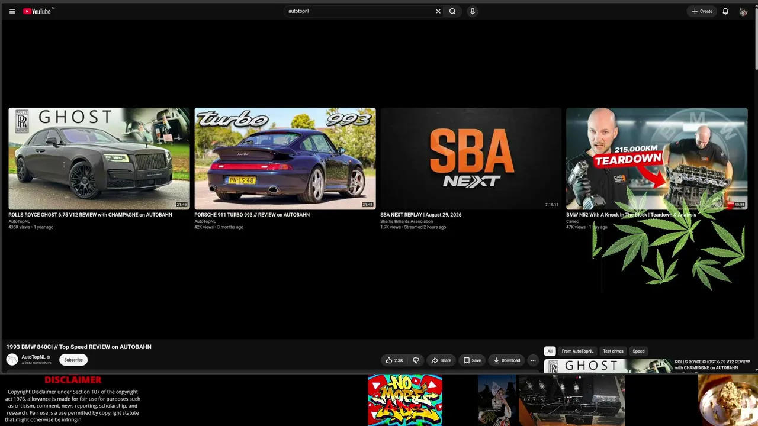Open AutoTopNL link under Porsche video

(x=205, y=221)
